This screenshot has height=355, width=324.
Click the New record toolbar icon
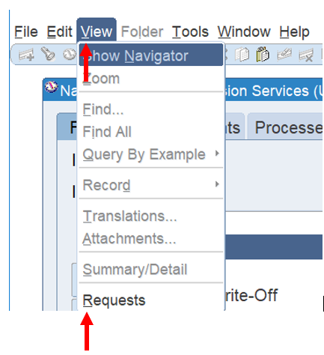coord(26,55)
